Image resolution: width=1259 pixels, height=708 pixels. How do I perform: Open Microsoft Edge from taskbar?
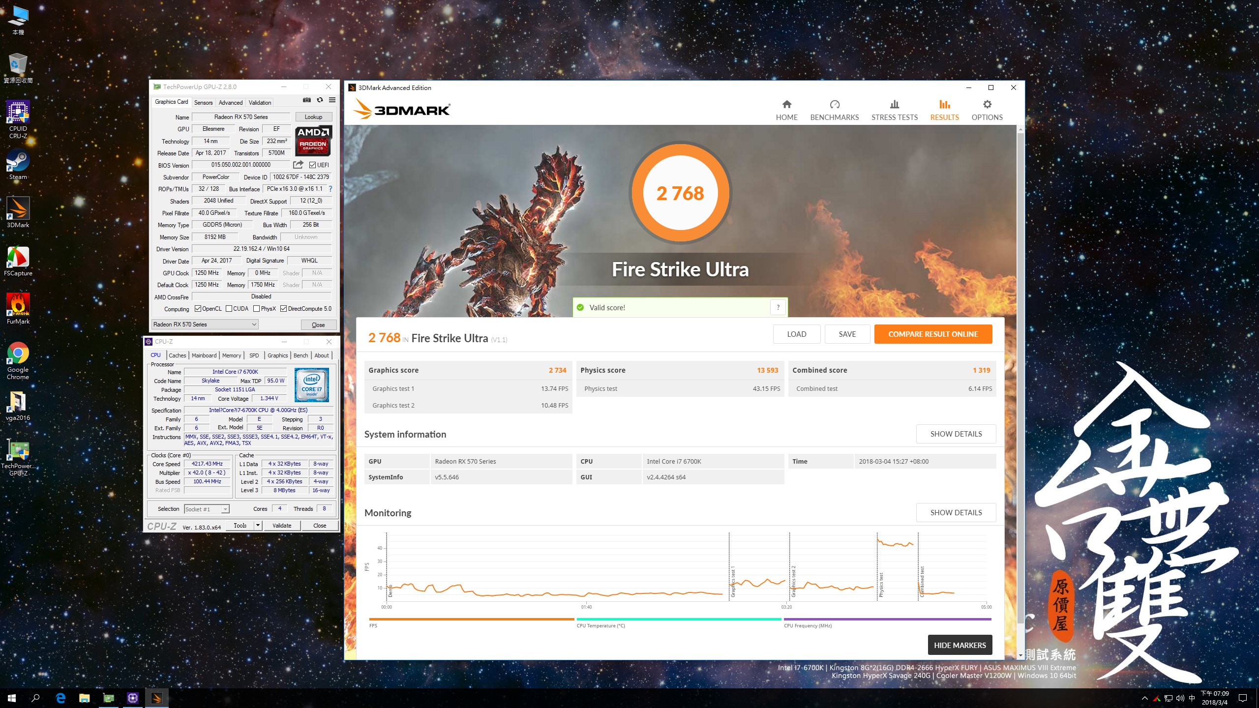click(x=60, y=698)
